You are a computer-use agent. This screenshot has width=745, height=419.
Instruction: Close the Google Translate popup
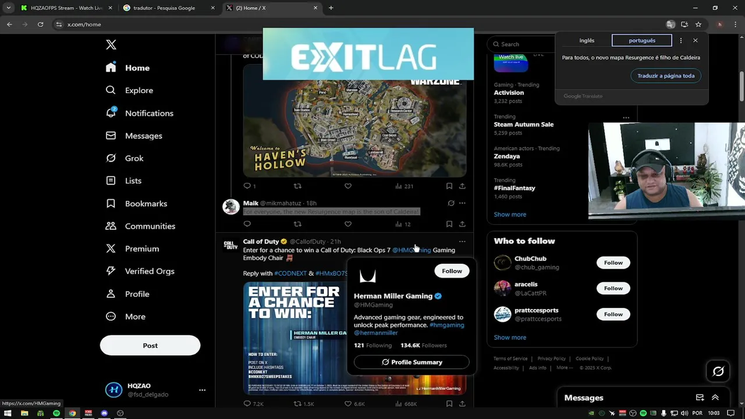coord(695,41)
